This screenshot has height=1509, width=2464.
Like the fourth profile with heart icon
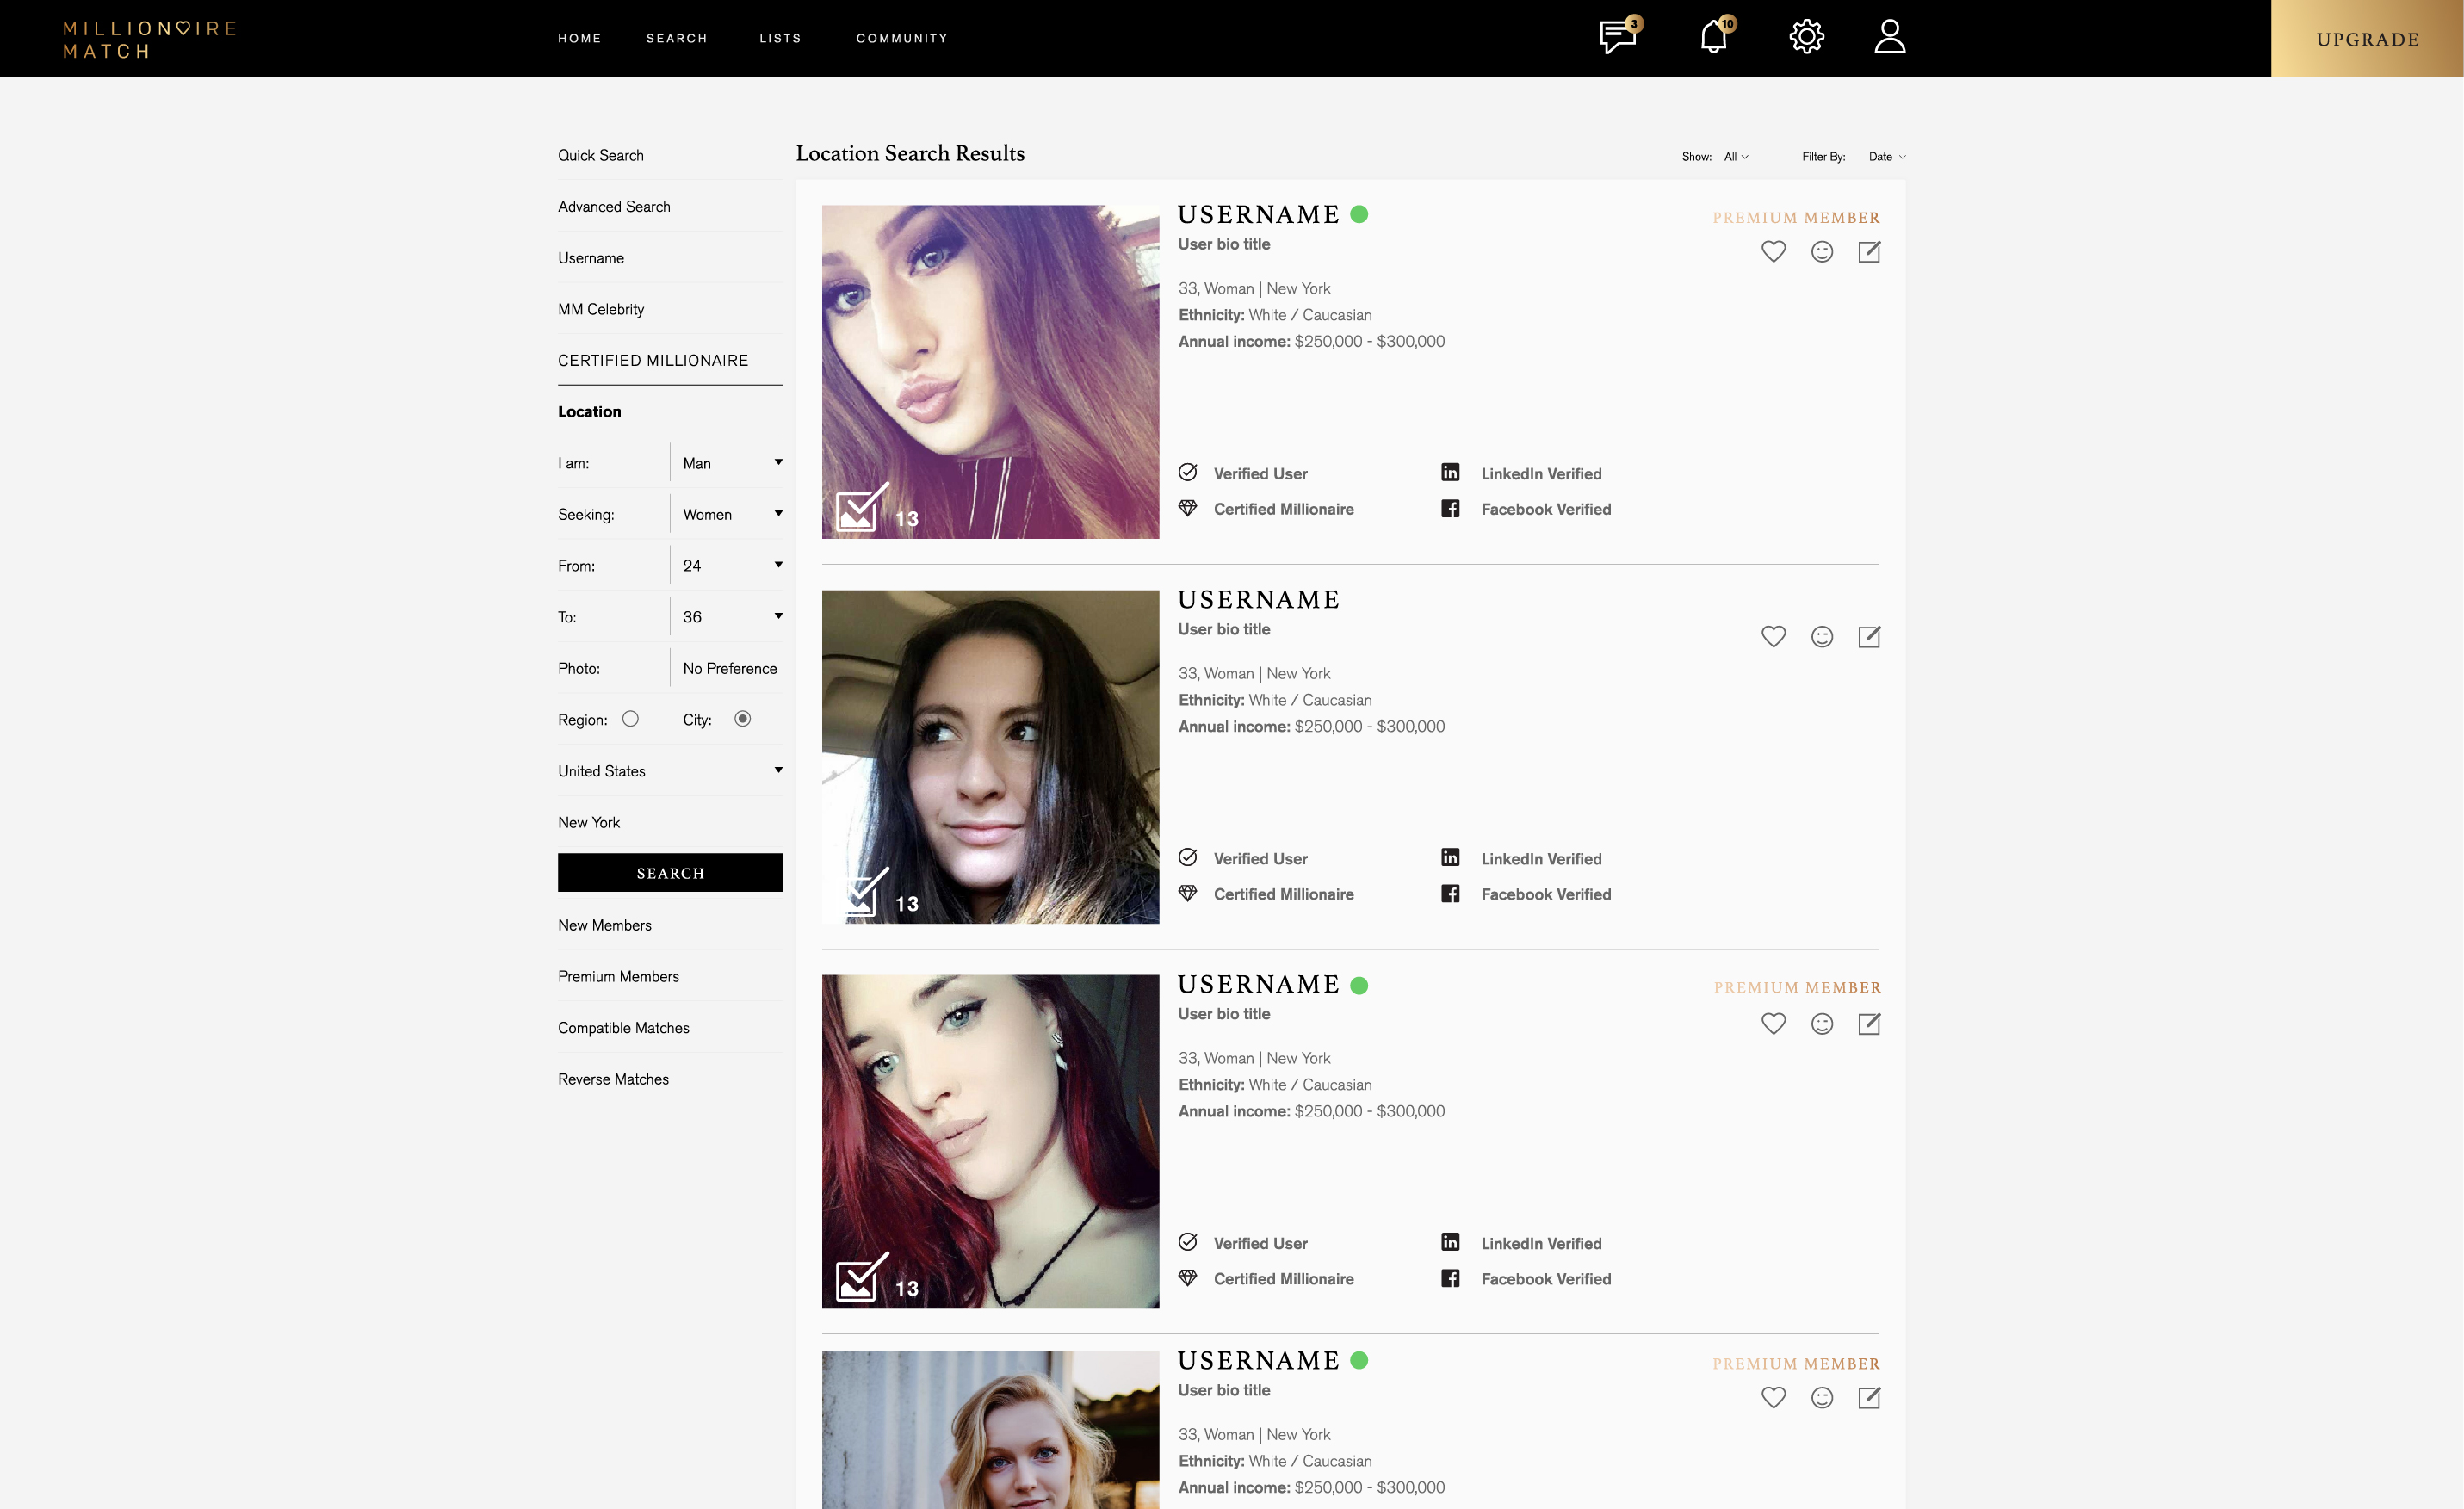(x=1773, y=1398)
